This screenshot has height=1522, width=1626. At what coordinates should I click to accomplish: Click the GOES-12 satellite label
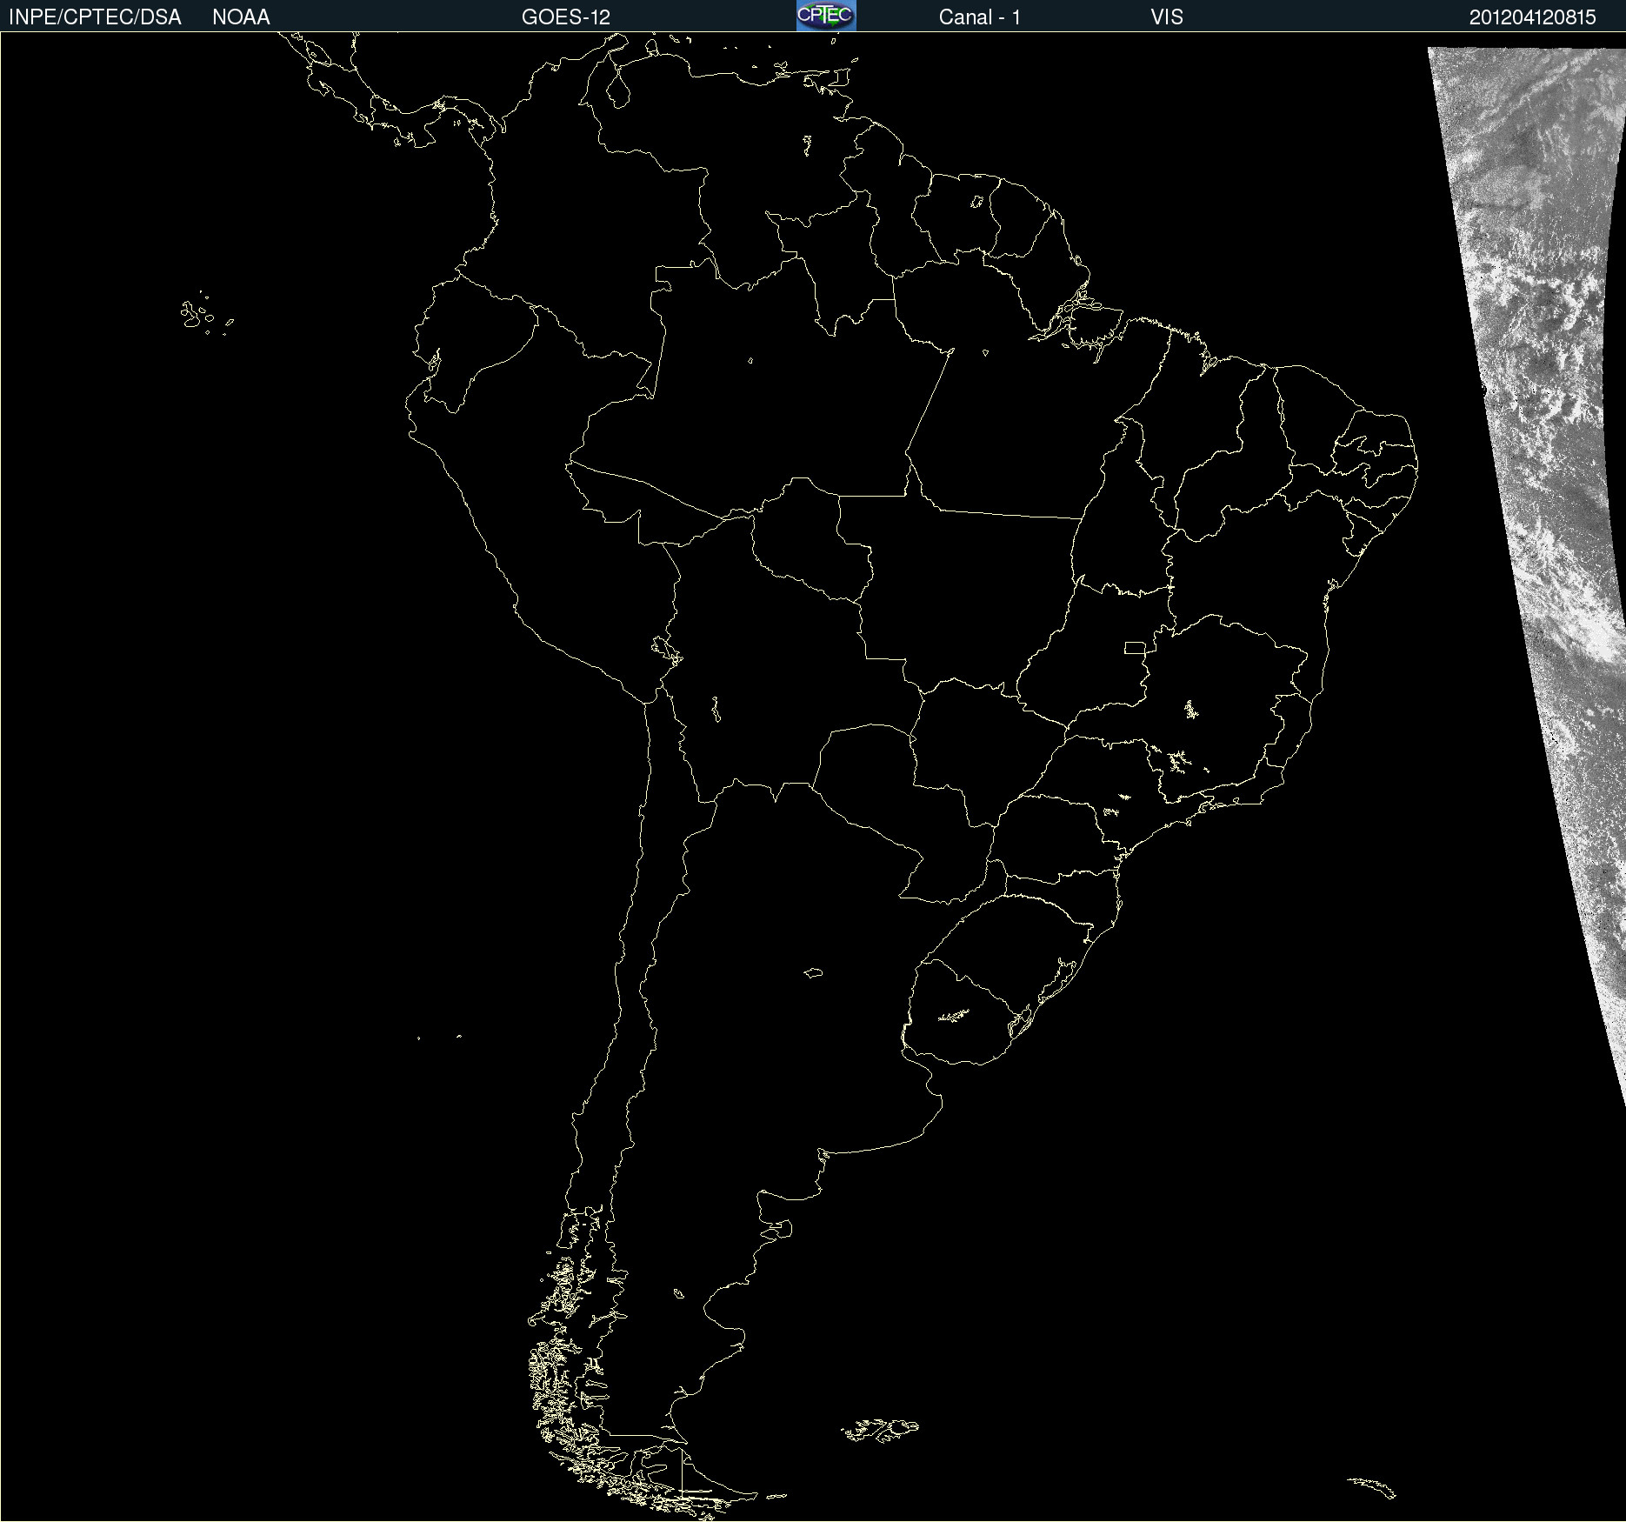(566, 17)
